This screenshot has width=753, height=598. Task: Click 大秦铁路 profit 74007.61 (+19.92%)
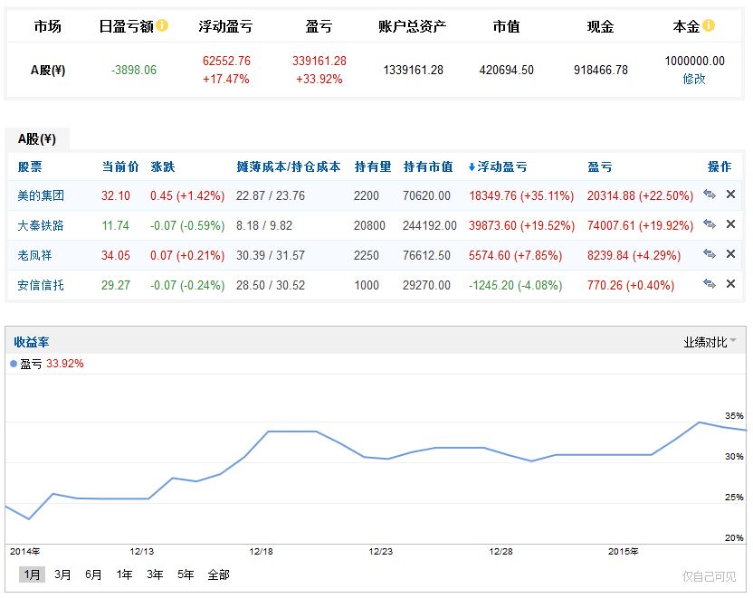pyautogui.click(x=640, y=225)
